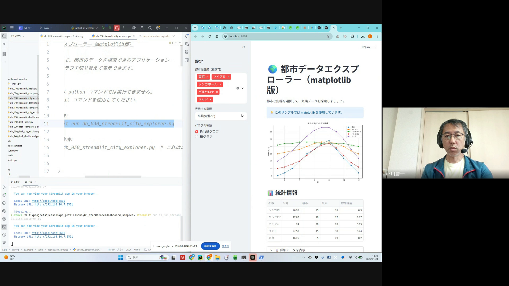Open the 平均気温(°C) indicator dropdown

tap(221, 116)
